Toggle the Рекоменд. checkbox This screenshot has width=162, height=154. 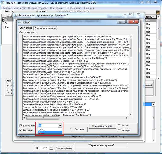[21, 130]
